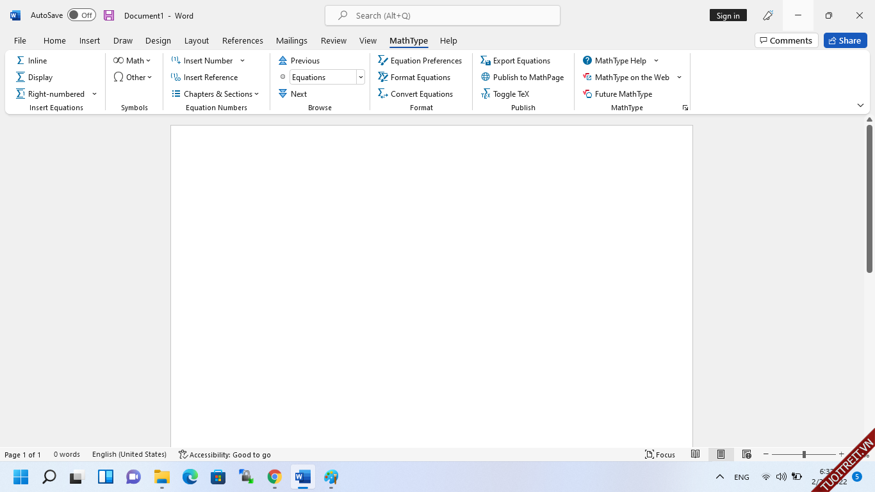Open the References tab
Viewport: 875px width, 492px height.
point(242,40)
